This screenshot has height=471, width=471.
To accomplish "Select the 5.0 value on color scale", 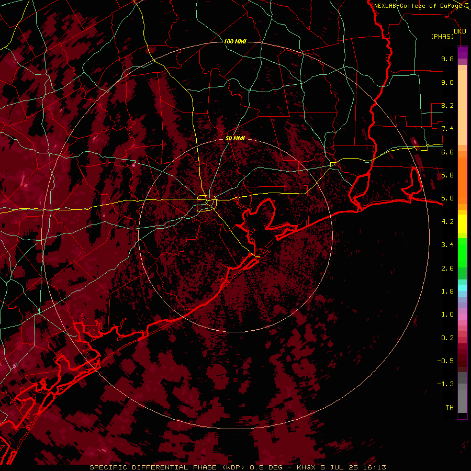I will (447, 198).
